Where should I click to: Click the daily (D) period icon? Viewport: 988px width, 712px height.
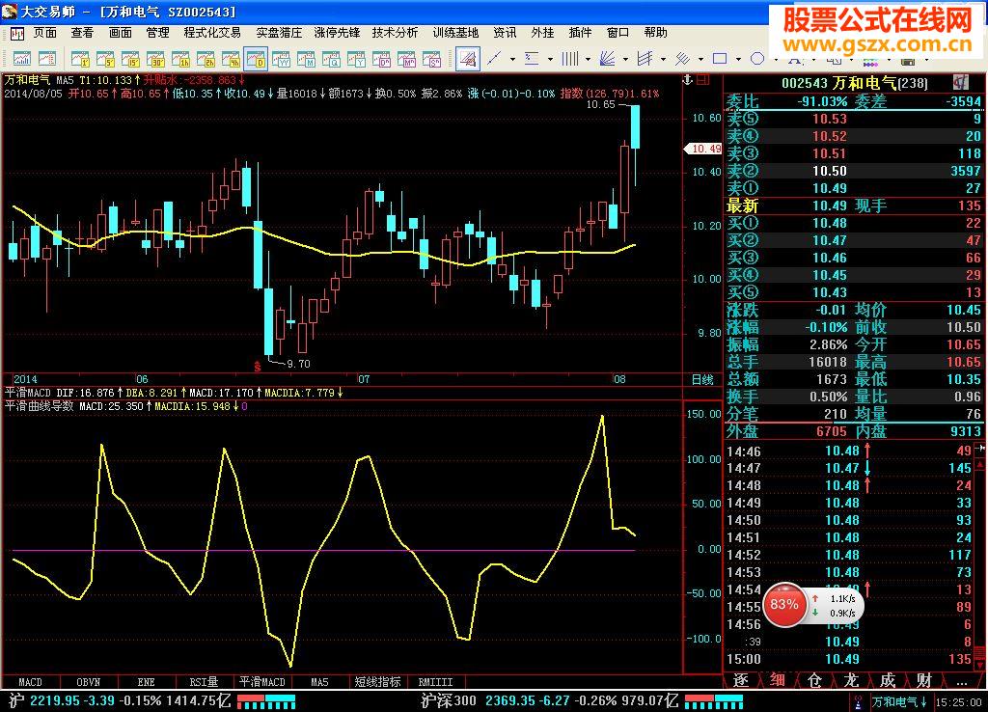(256, 59)
